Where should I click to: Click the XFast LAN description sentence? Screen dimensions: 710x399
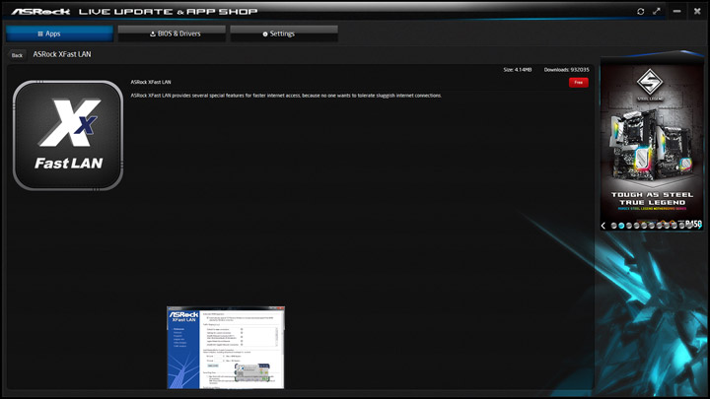pos(286,96)
